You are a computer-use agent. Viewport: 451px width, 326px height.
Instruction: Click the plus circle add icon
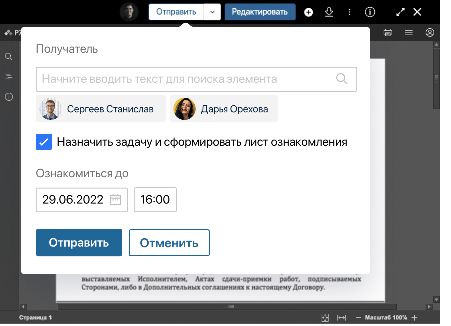pos(308,12)
